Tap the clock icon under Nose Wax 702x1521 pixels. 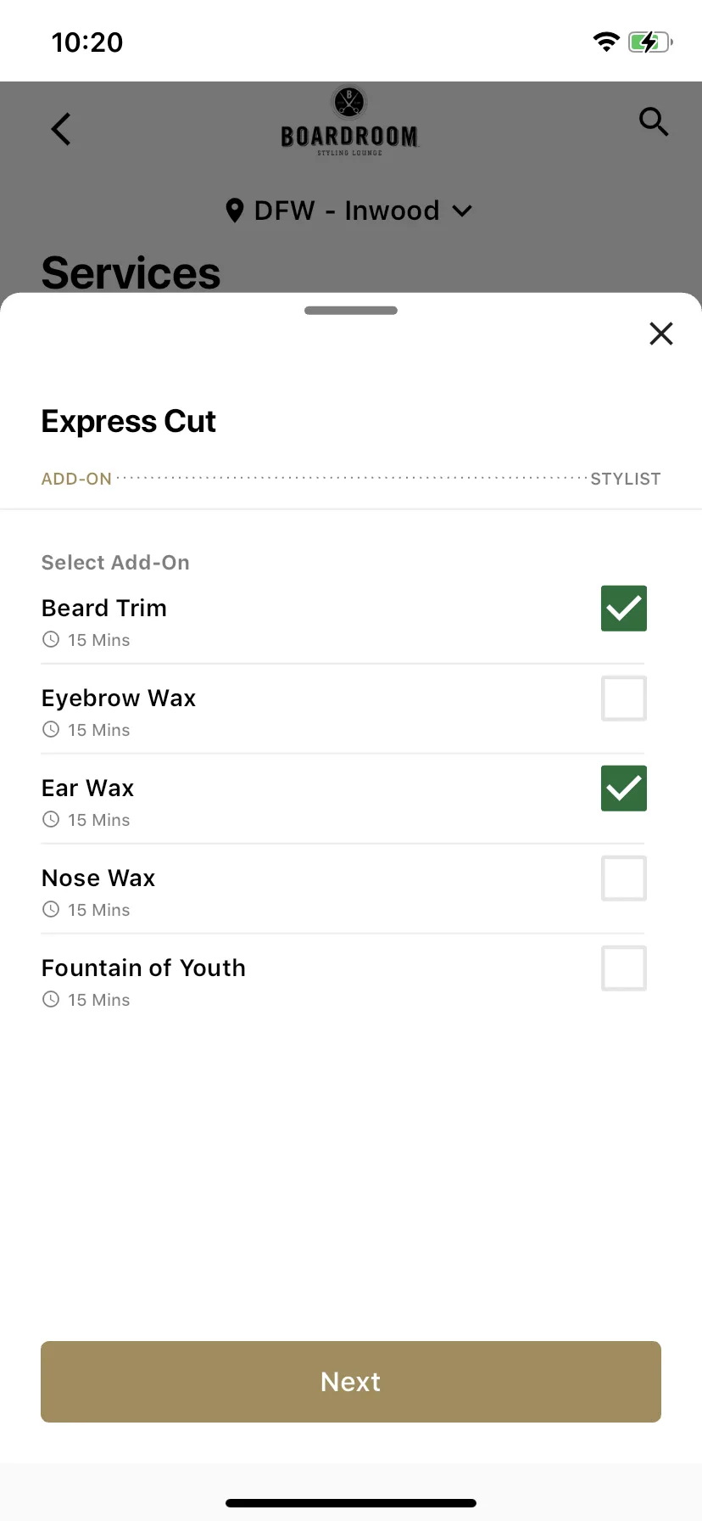pyautogui.click(x=51, y=909)
